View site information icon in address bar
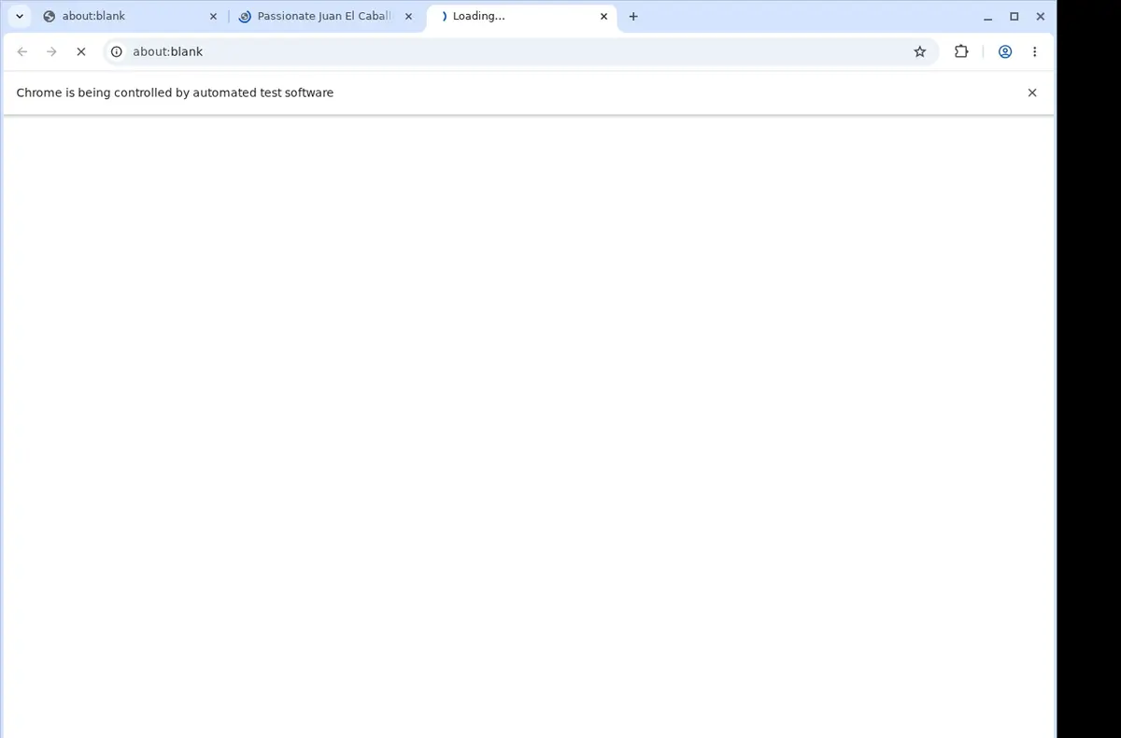The height and width of the screenshot is (738, 1121). pos(117,51)
